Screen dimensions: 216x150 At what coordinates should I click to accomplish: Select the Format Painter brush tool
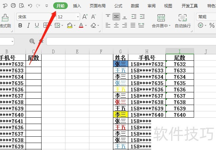pyautogui.click(x=5, y=18)
